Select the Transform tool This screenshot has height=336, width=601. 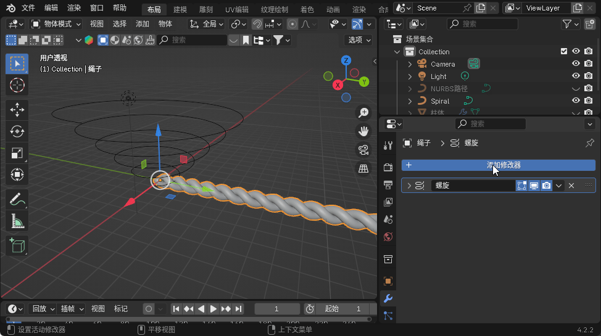point(17,174)
